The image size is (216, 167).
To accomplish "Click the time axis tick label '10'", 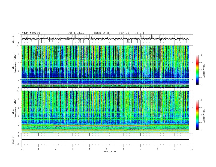I will tap(192, 149).
